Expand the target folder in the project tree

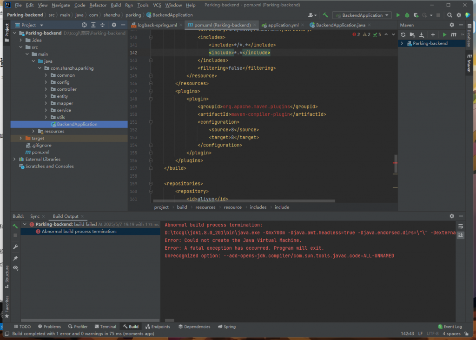coord(21,138)
